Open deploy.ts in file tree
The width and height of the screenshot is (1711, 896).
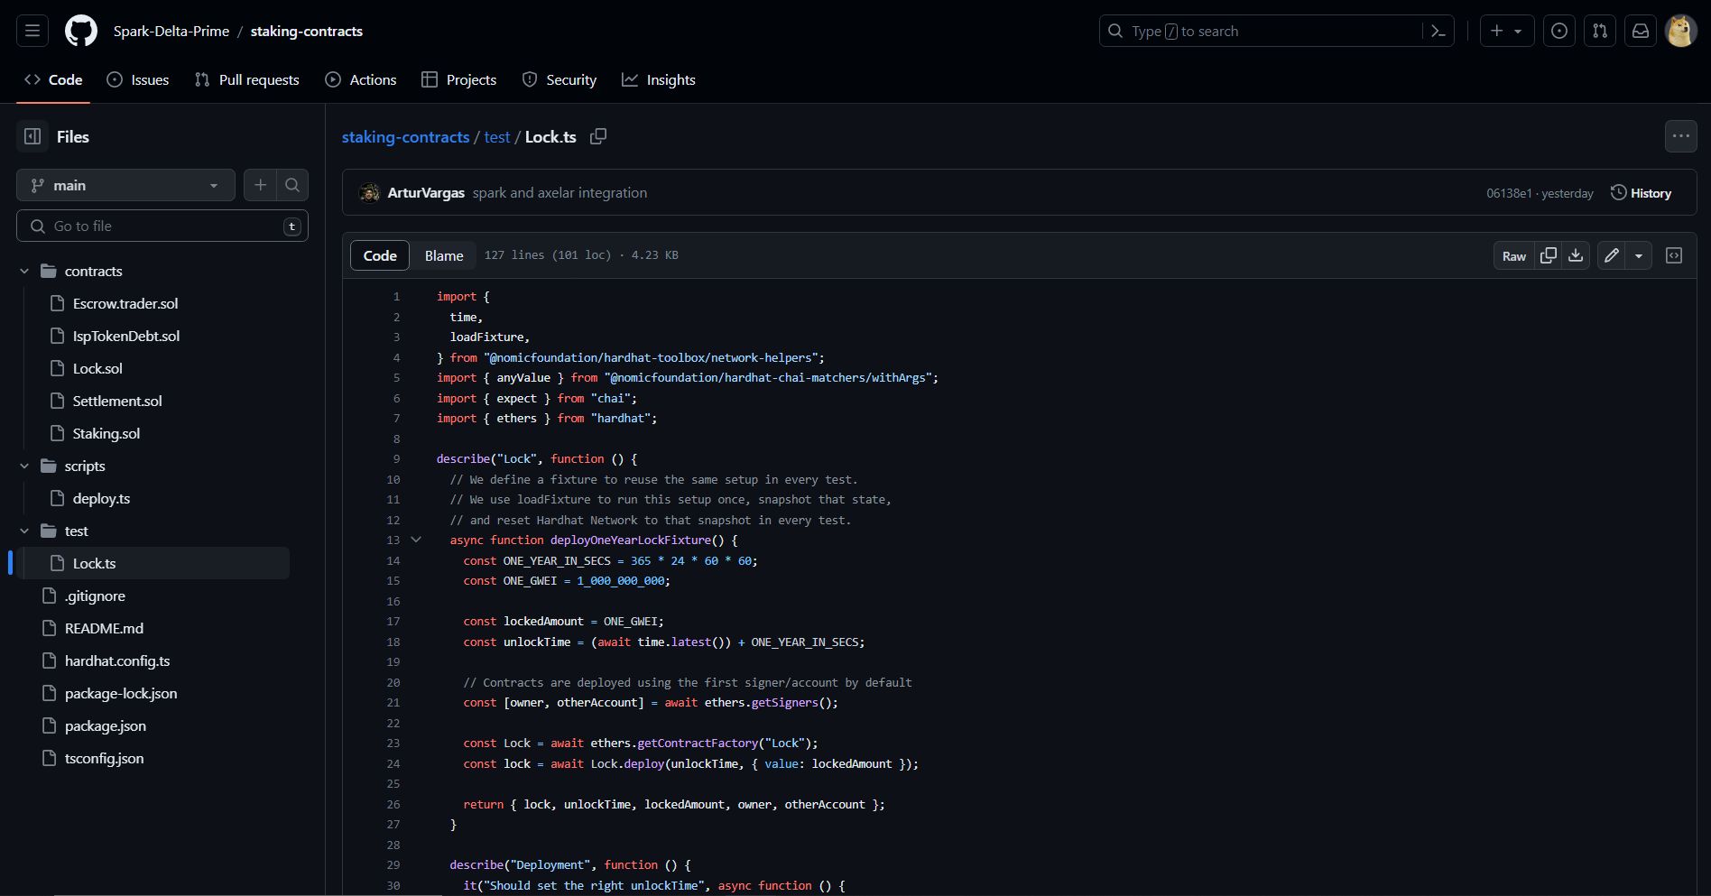tap(101, 498)
